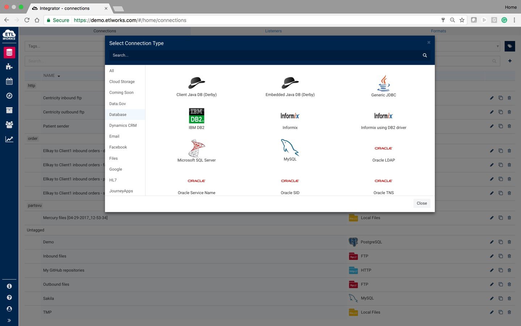Edit the Sakila connection

492,298
